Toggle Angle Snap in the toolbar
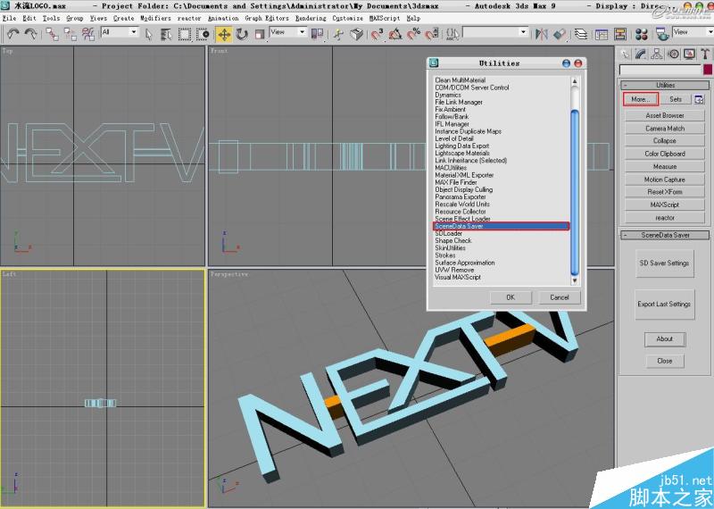The image size is (714, 509). point(395,34)
